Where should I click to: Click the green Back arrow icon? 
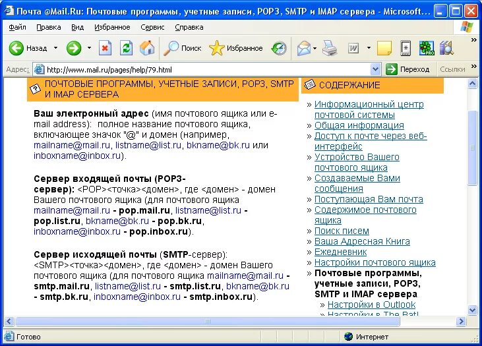(16, 48)
